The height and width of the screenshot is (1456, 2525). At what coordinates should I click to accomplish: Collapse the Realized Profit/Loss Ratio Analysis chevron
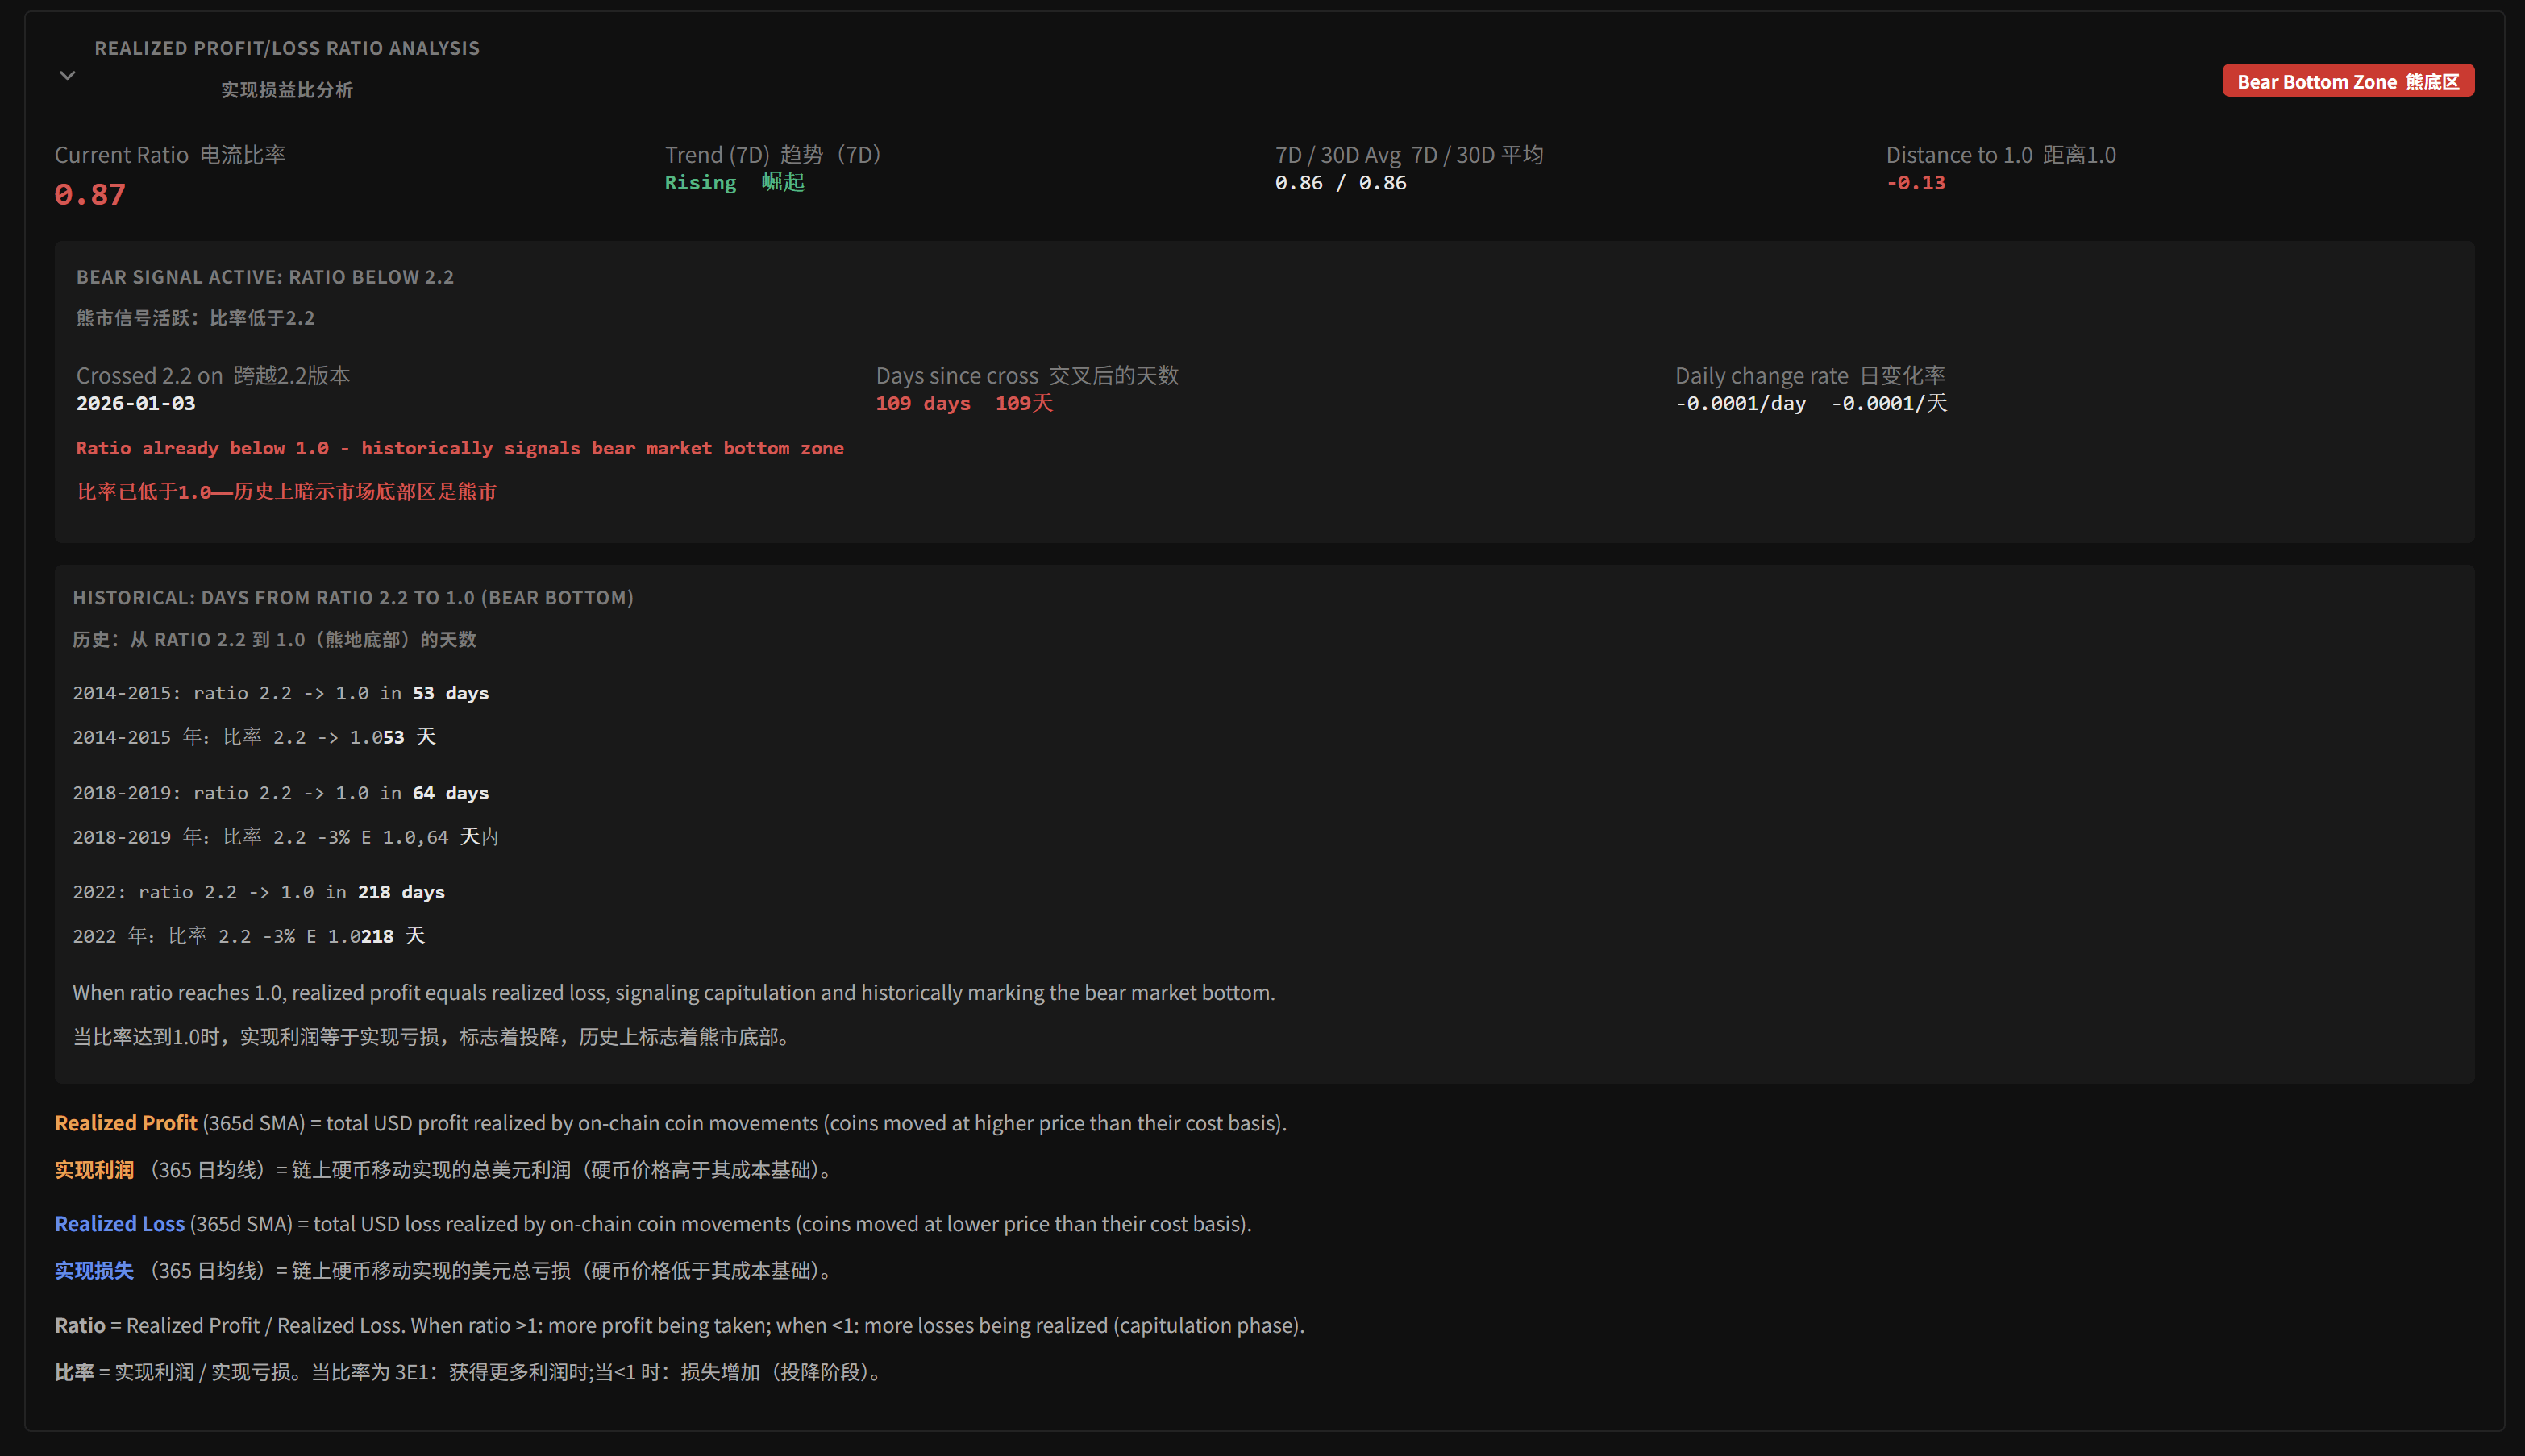pyautogui.click(x=67, y=75)
